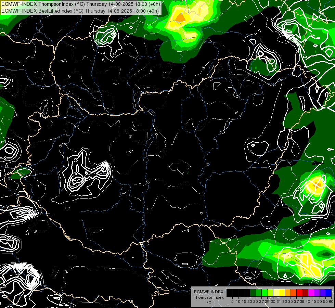
Task: Pick the medium green 25–27 legend swatch
Action: 258,293
